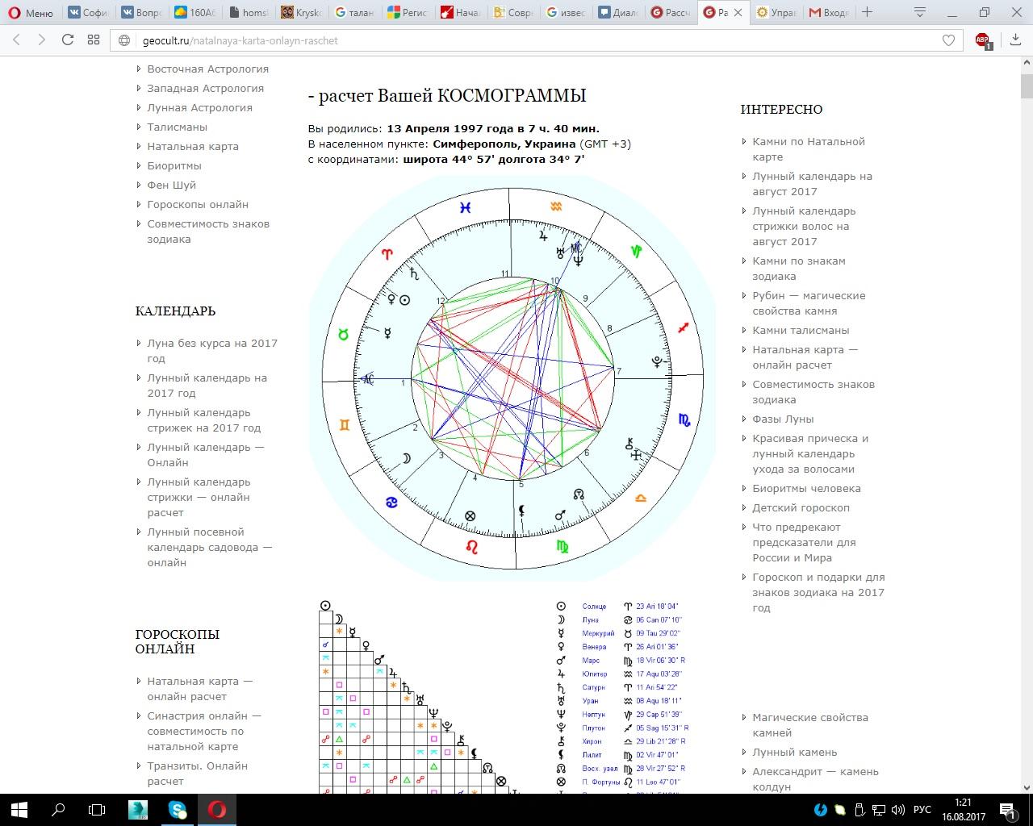
Task: Open the adblock extension icon
Action: [982, 40]
